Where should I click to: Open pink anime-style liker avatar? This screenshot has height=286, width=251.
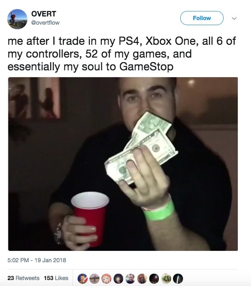coord(106,279)
